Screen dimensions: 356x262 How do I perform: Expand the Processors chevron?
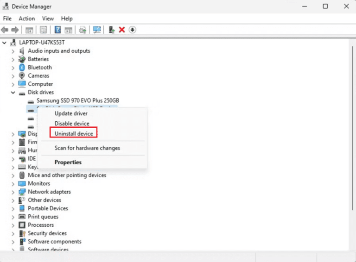[13, 225]
